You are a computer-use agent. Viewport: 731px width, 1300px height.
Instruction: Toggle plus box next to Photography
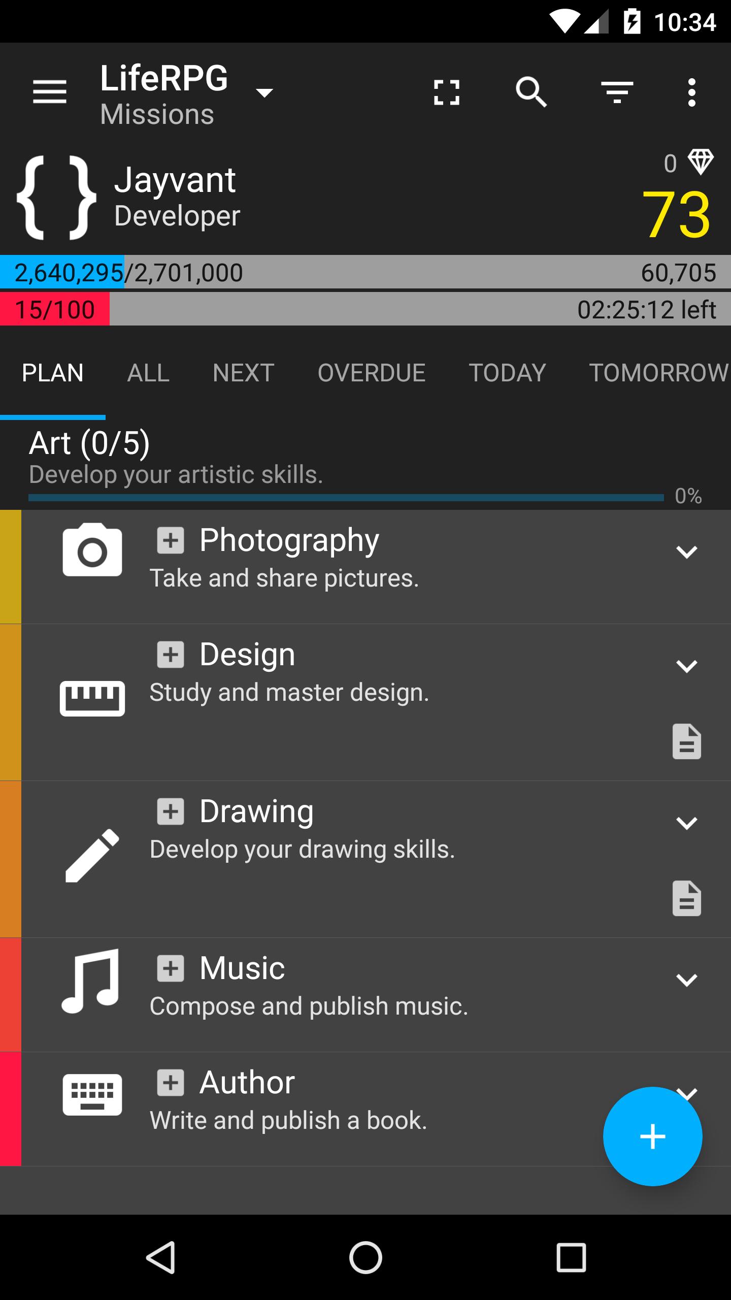tap(171, 540)
